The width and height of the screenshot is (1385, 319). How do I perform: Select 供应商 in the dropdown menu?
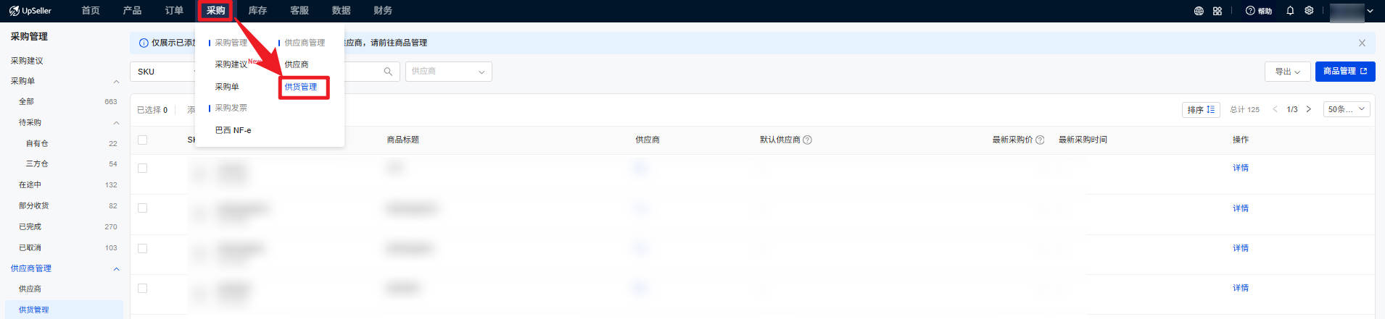click(x=297, y=64)
